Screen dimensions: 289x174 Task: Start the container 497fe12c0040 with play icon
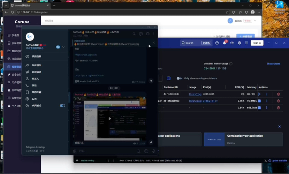coord(259,94)
